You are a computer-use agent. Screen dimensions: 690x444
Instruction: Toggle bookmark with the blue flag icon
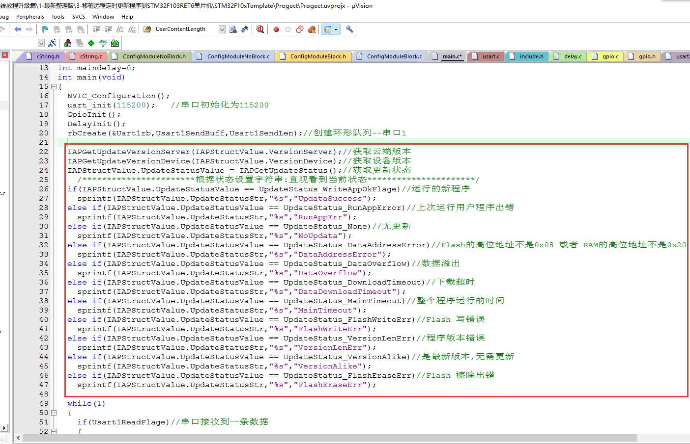45,29
